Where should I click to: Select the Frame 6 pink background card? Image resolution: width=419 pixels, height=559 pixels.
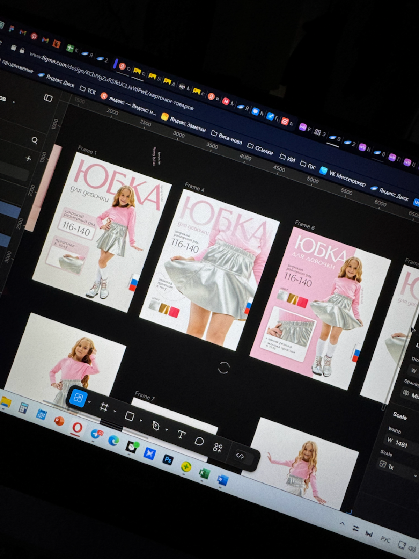(320, 308)
